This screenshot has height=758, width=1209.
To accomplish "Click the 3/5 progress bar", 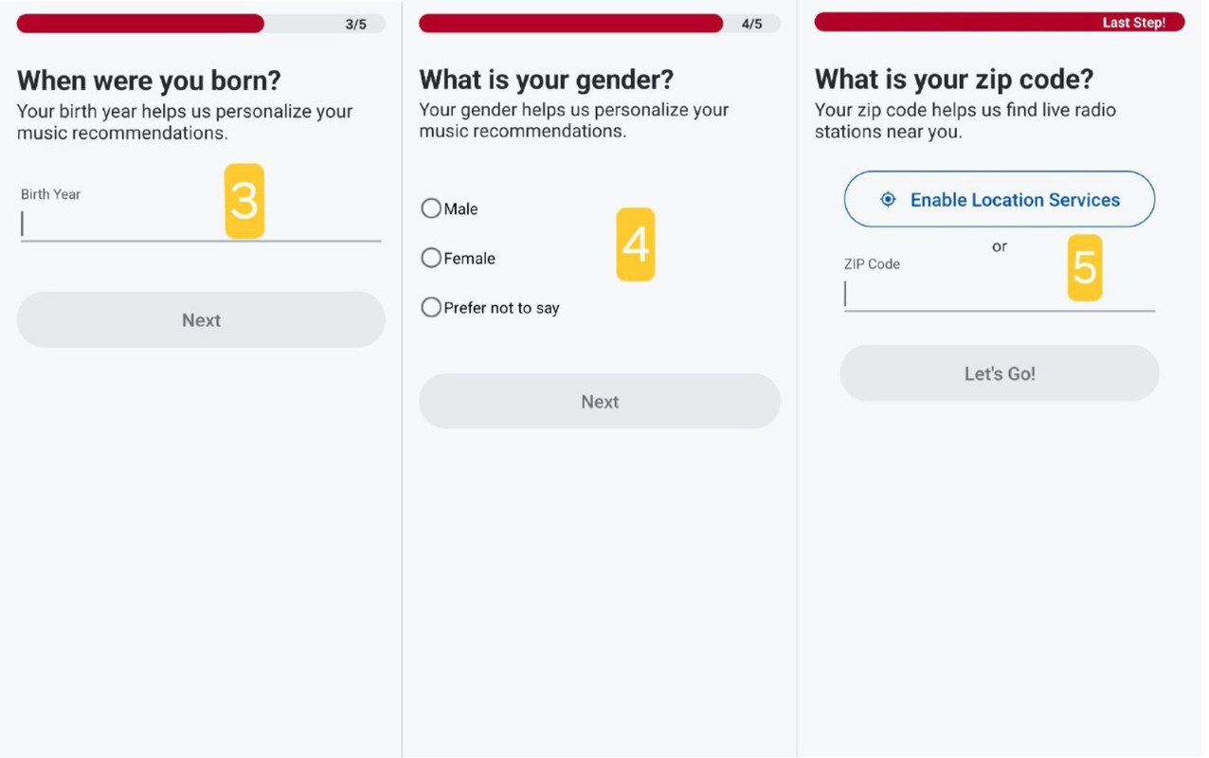I will click(x=201, y=24).
